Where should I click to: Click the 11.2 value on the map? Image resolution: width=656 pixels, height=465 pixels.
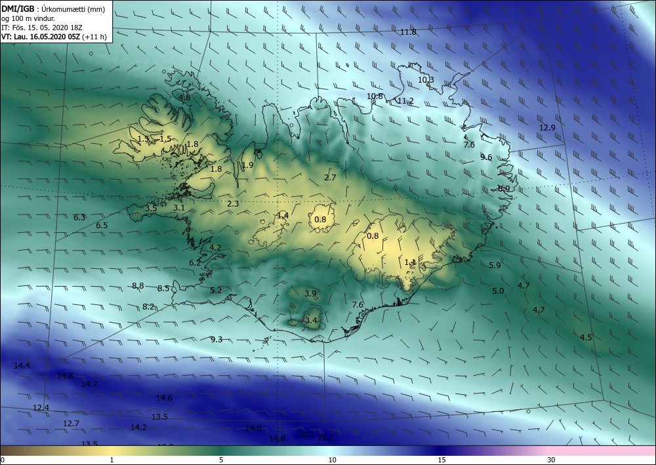[x=405, y=100]
